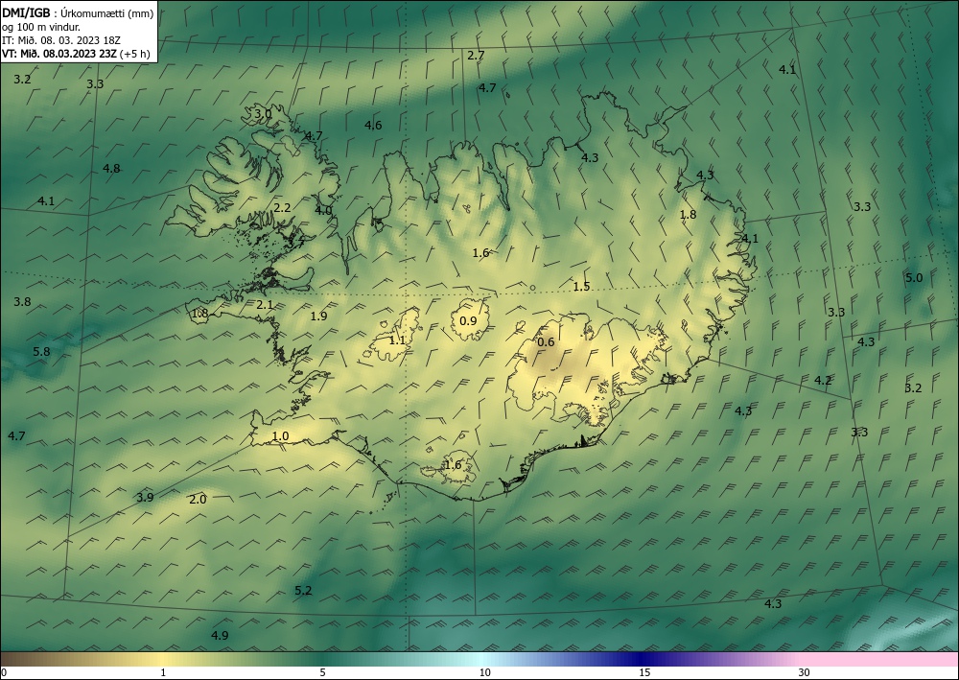The height and width of the screenshot is (680, 959).
Task: Click the 2.0 value offshore southwest
Action: (198, 499)
